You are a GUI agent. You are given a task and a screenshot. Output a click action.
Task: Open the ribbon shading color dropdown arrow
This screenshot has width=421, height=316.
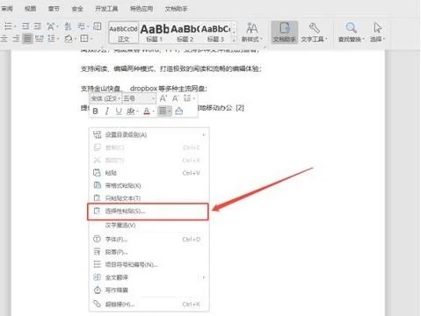[75, 39]
